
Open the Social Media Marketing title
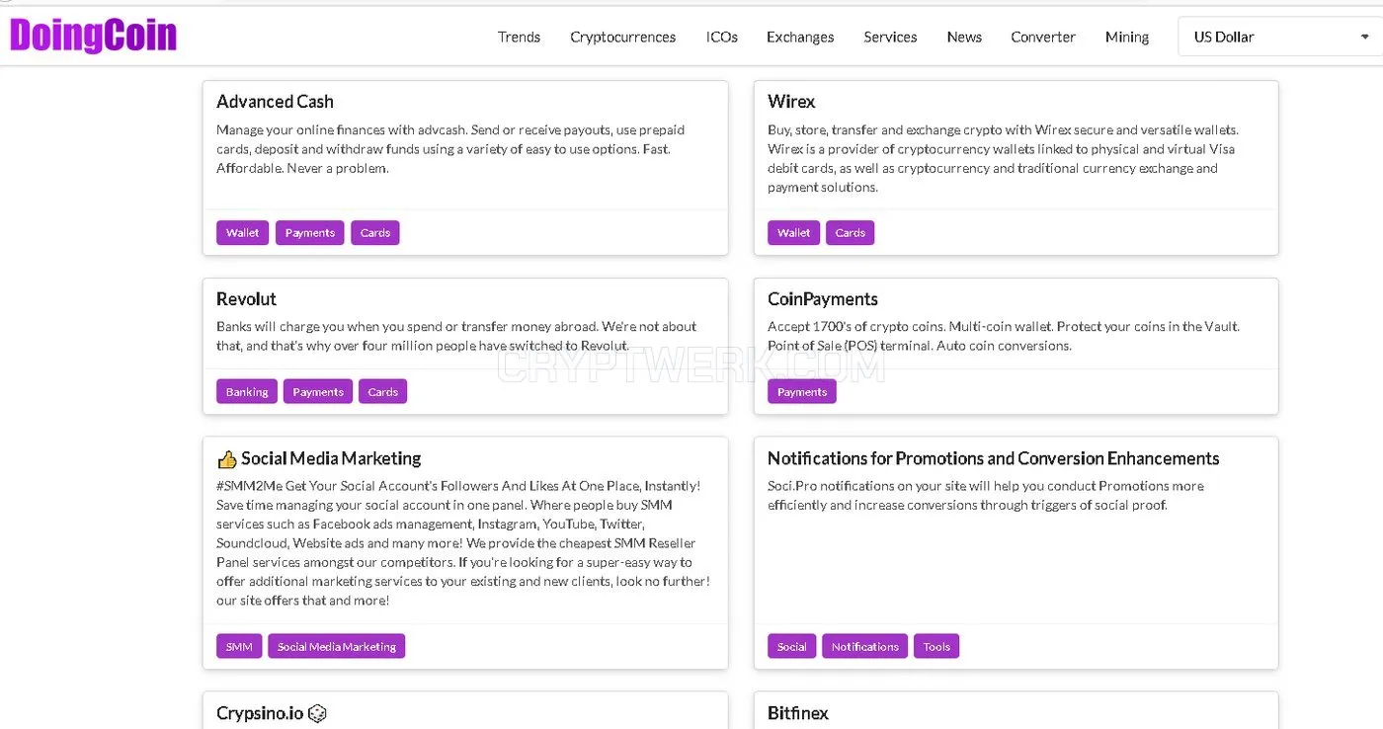pos(331,458)
